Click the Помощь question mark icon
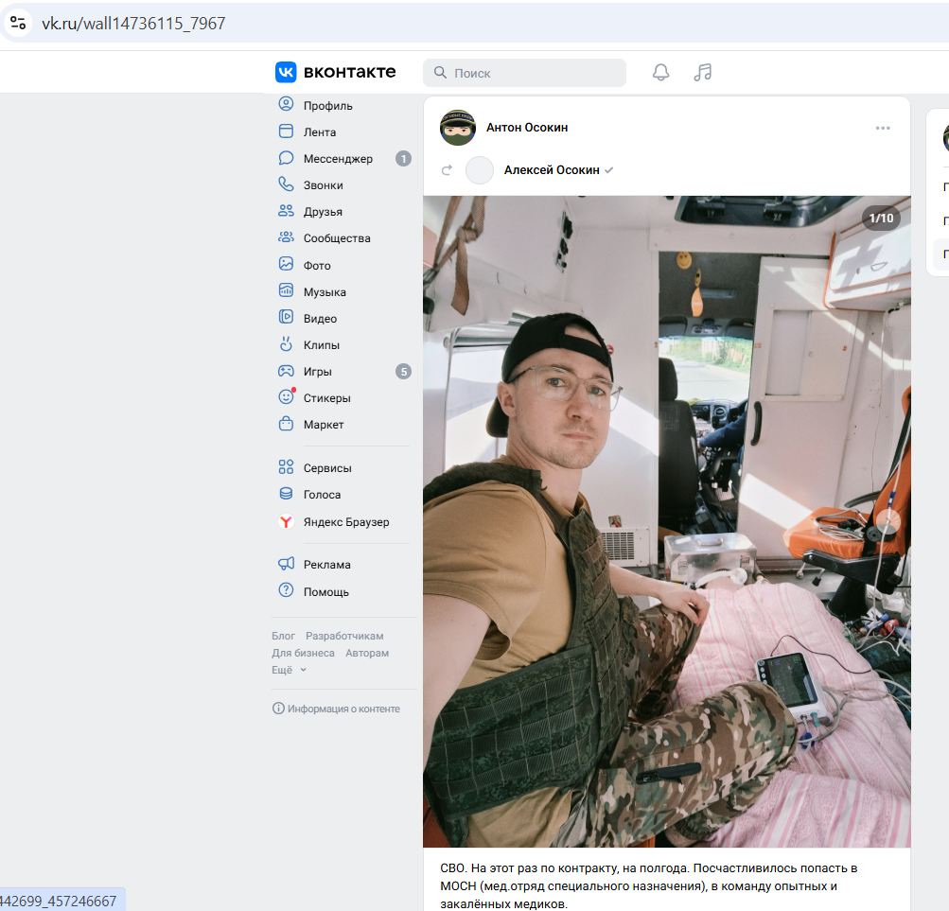 (286, 590)
